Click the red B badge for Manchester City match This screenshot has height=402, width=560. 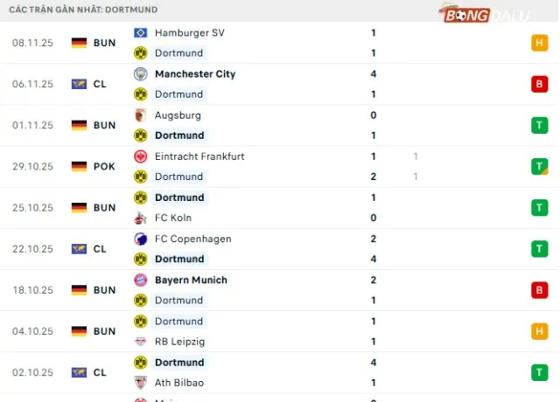[539, 84]
